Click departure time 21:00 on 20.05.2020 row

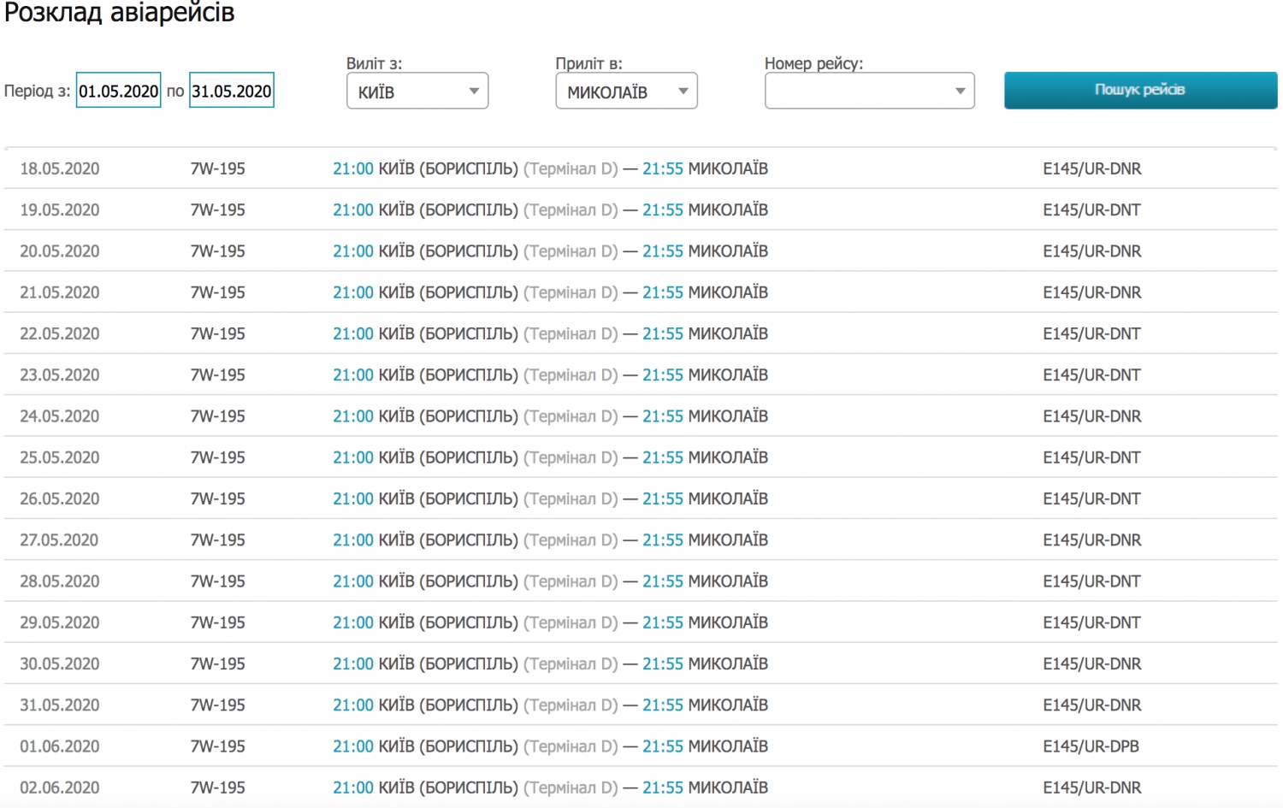[x=352, y=251]
